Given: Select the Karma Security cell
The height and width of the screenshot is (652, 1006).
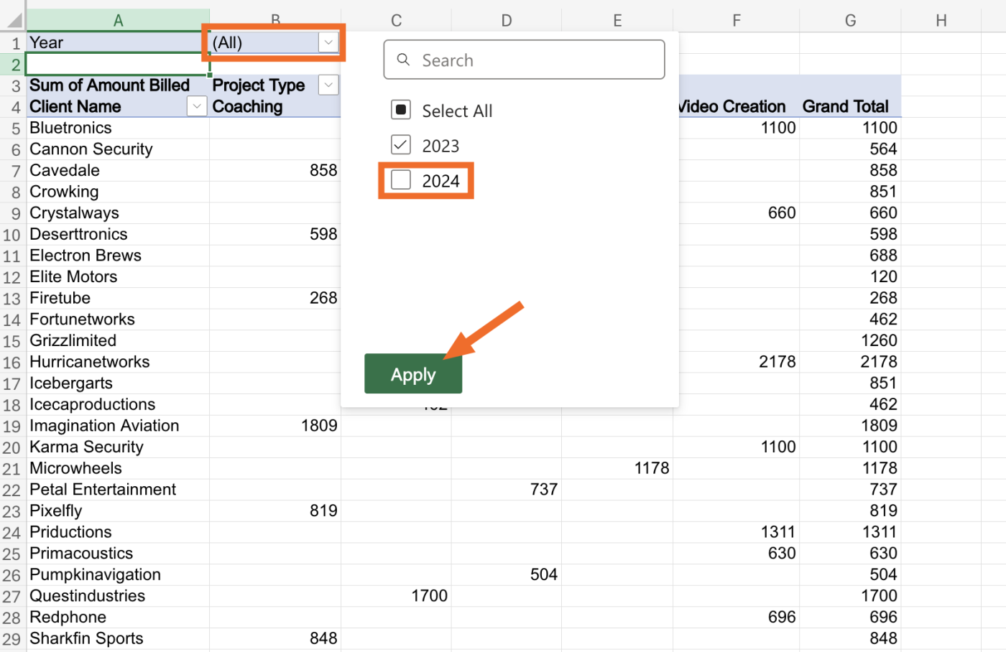Looking at the screenshot, I should pos(118,447).
